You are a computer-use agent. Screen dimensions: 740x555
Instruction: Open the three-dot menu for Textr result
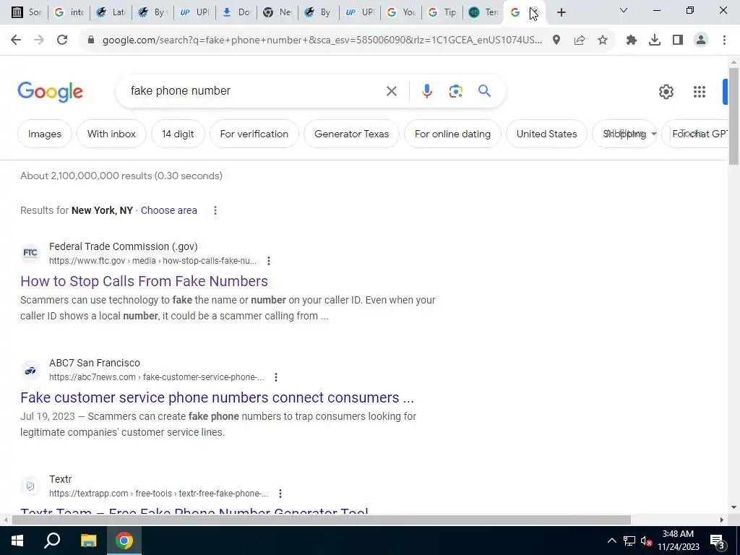click(280, 494)
